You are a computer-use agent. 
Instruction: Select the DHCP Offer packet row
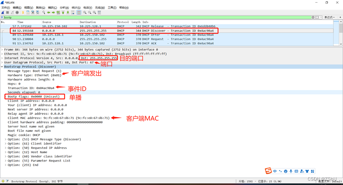[167, 35]
